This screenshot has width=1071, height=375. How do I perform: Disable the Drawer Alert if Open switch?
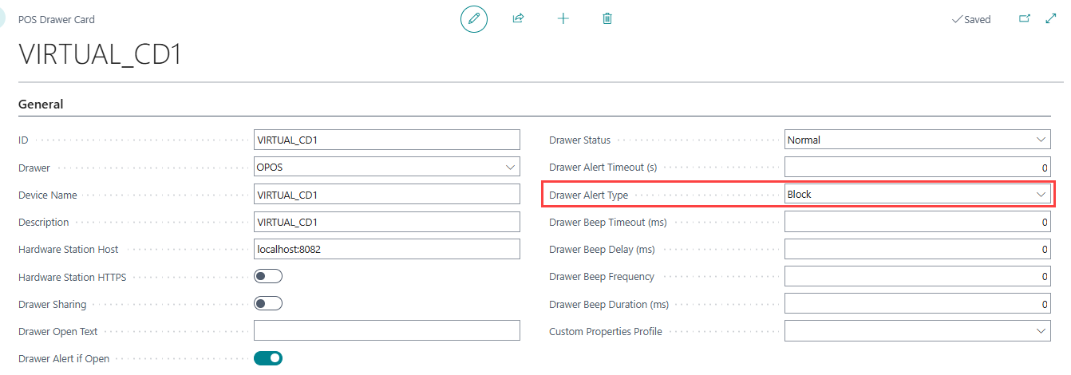[268, 358]
